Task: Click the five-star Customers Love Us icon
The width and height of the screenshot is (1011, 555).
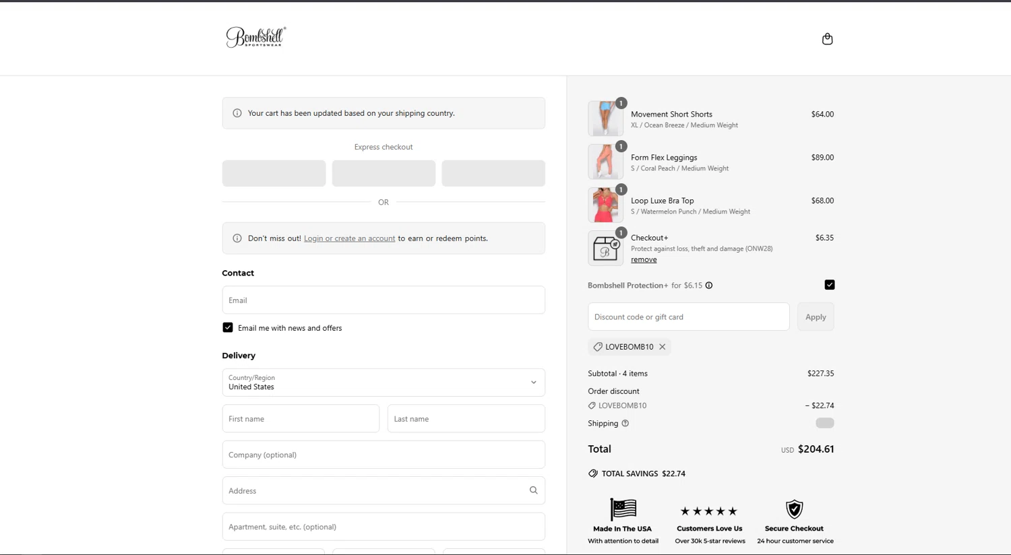Action: click(709, 511)
